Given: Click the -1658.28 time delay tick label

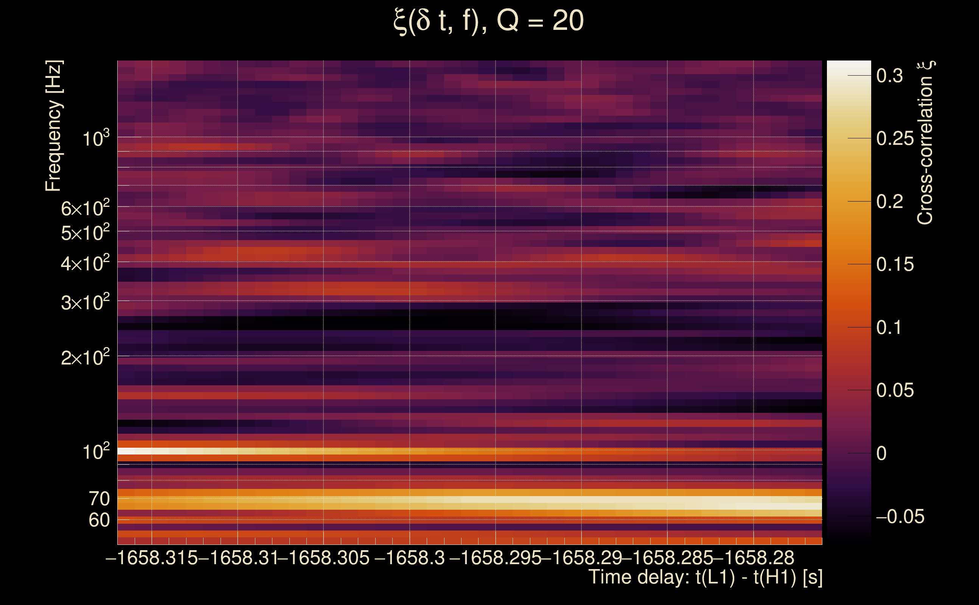Looking at the screenshot, I should click(754, 558).
